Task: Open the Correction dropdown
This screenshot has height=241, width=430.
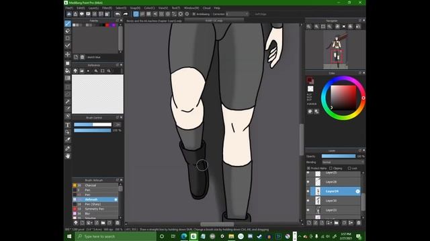Action: tap(237, 14)
